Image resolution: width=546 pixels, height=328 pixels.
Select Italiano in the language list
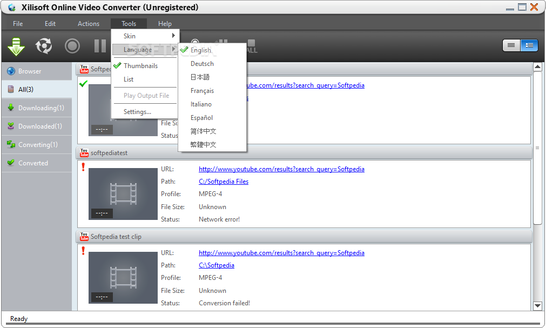pos(212,104)
